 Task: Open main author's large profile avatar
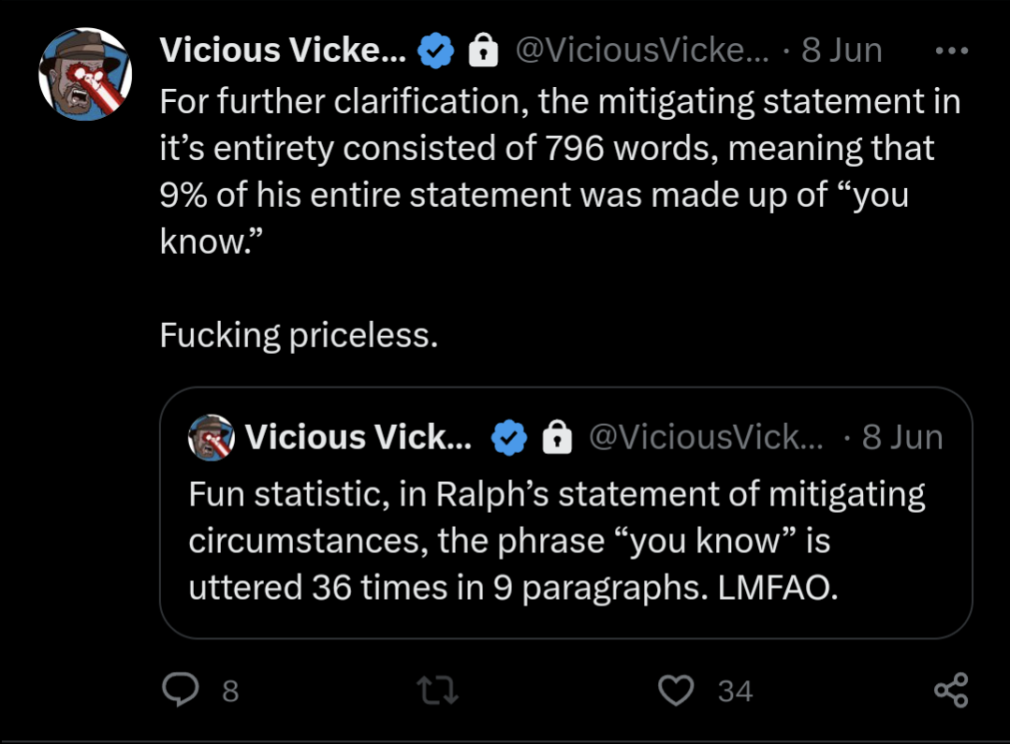coord(85,74)
